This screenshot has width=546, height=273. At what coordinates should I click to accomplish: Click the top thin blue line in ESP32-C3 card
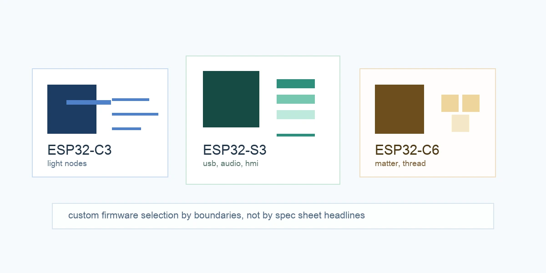click(131, 100)
